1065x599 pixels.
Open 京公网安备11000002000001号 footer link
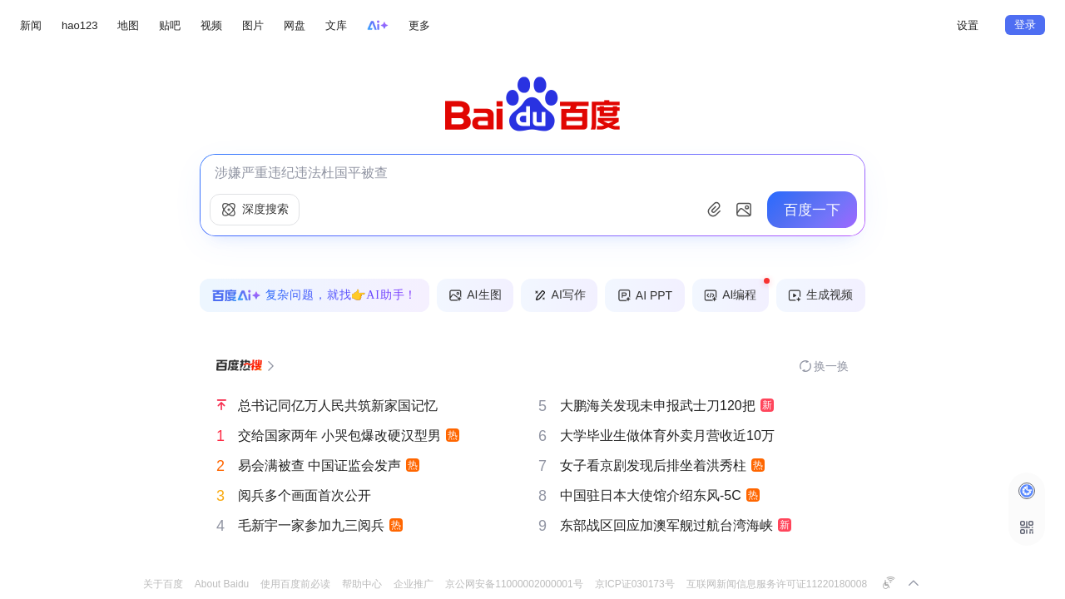pyautogui.click(x=514, y=584)
